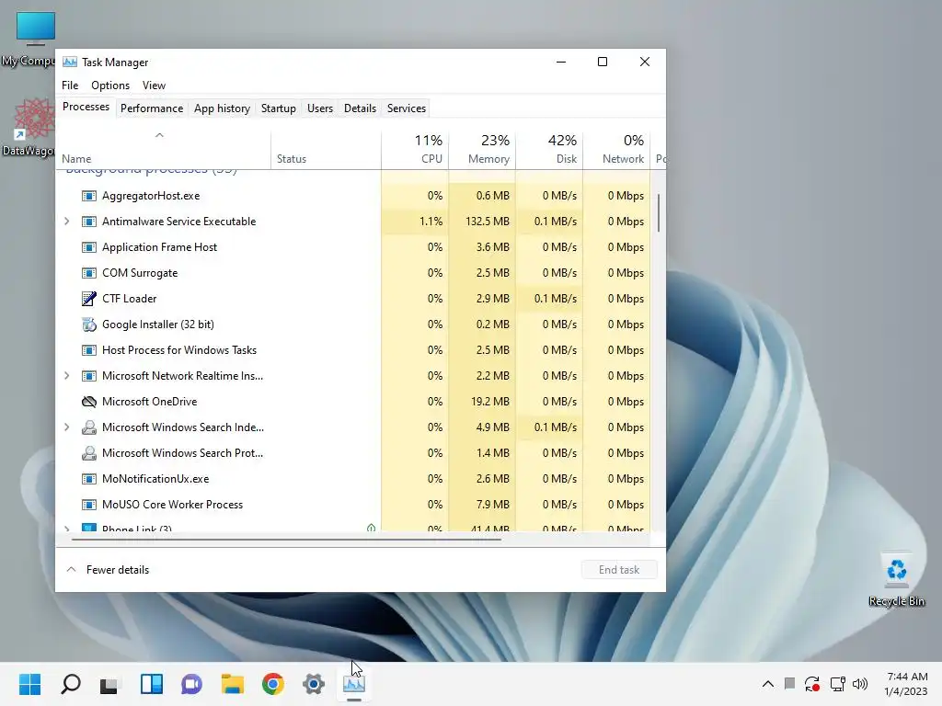Sort processes by Network column
942x706 pixels.
point(616,150)
